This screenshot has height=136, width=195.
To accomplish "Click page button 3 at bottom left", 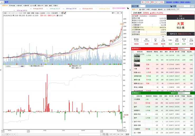I will click(7, 134).
